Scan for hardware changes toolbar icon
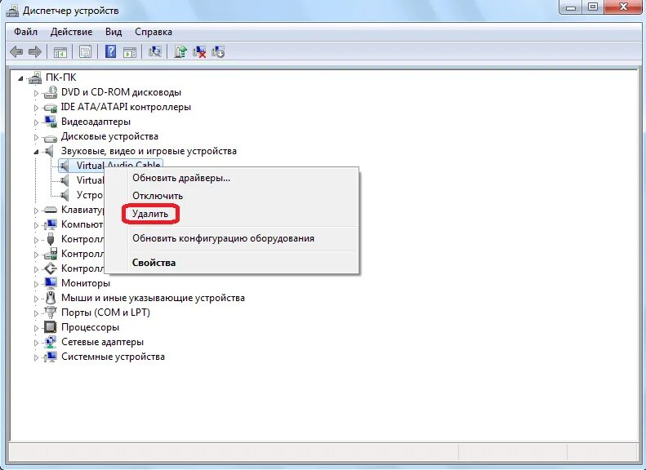646x470 pixels. point(155,52)
